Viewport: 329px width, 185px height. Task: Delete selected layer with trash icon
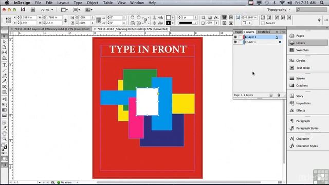click(279, 95)
